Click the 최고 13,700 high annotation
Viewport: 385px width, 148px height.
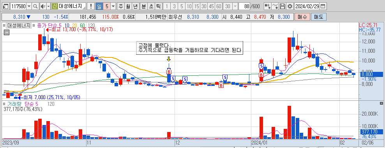click(79, 30)
